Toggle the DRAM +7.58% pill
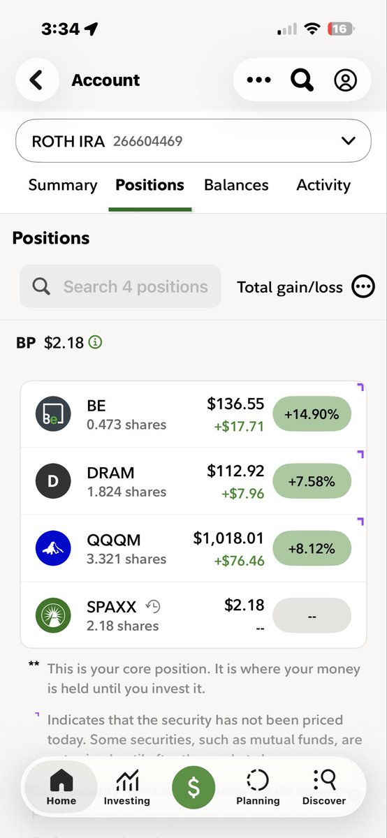This screenshot has width=387, height=838. tap(312, 481)
